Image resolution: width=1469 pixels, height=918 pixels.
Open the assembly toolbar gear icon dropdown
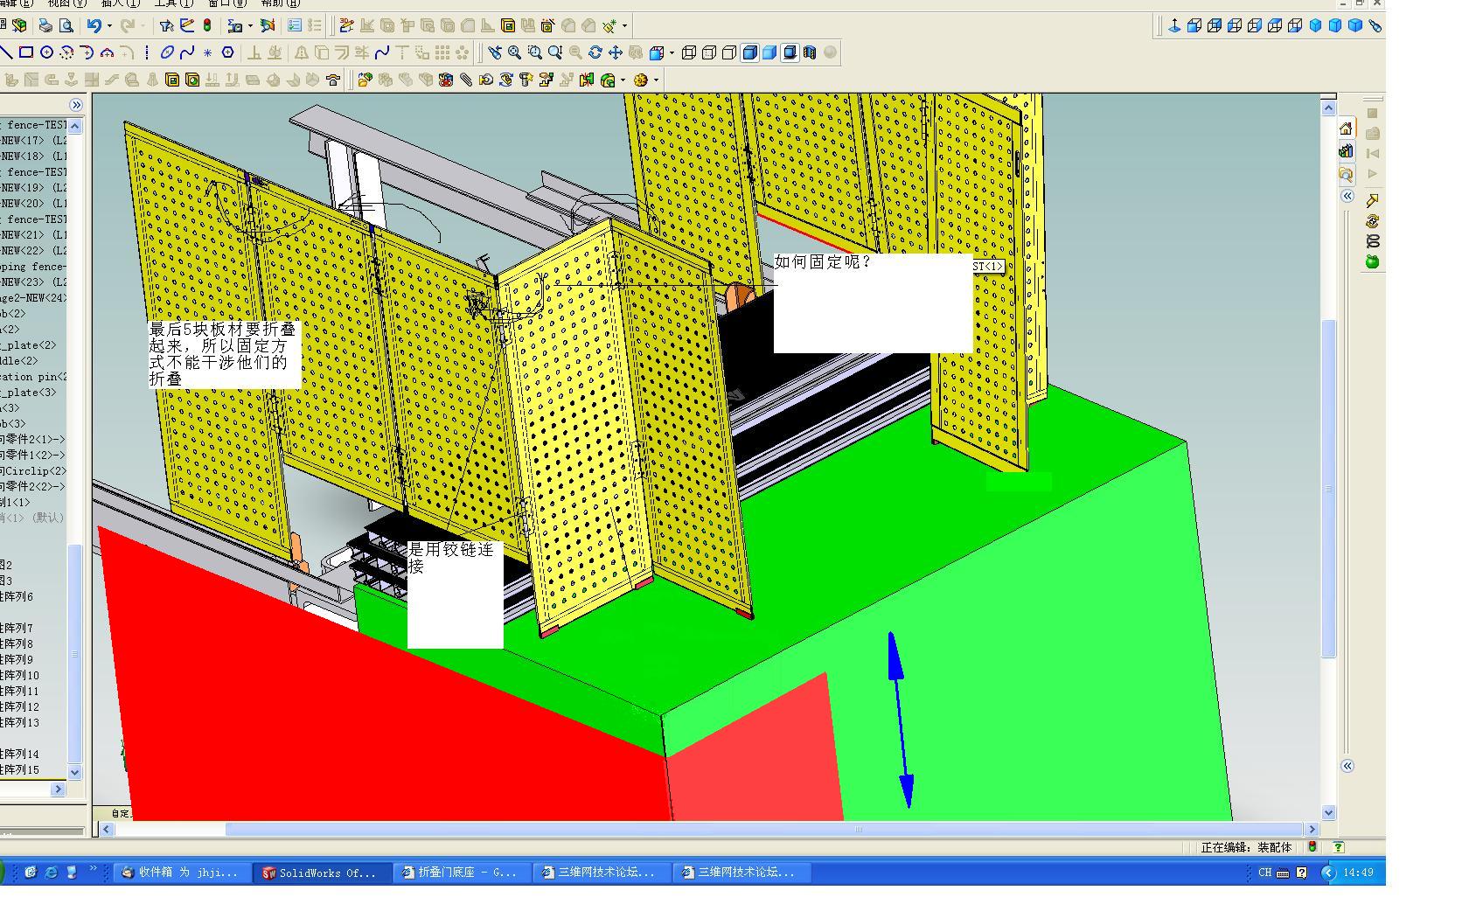[x=656, y=80]
